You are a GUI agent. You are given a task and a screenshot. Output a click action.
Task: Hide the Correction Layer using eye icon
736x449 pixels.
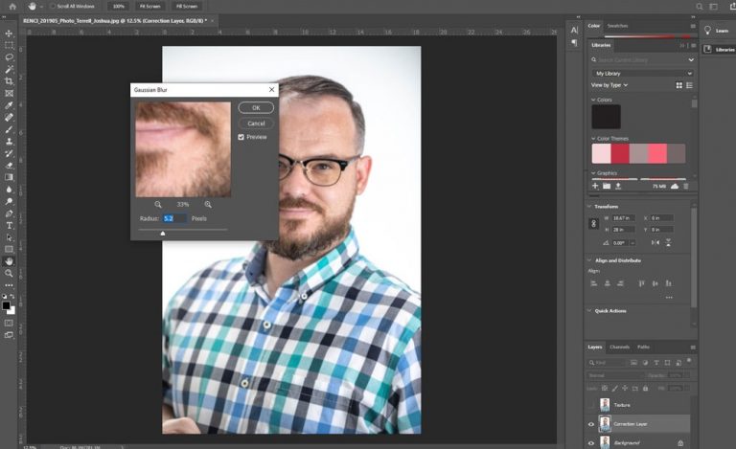click(590, 423)
